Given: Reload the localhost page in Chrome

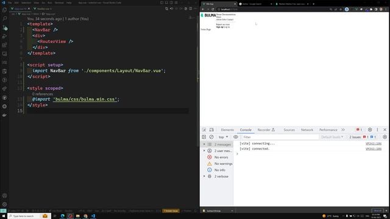Looking at the screenshot, I should [213, 9].
